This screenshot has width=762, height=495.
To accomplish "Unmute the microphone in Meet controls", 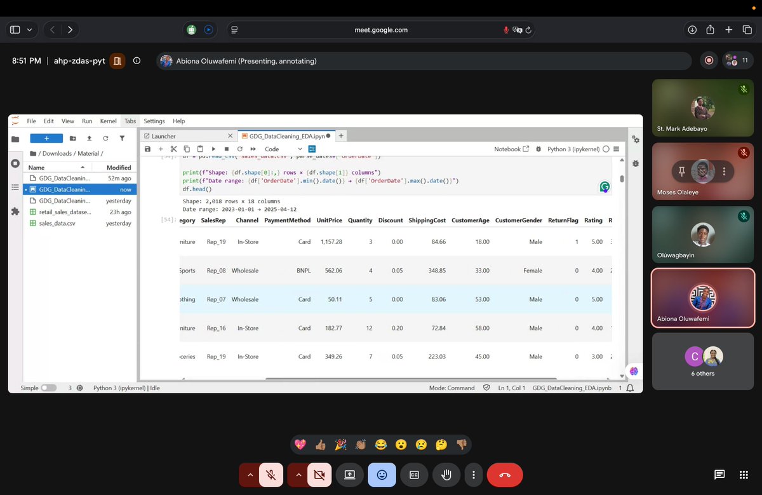I will (271, 475).
